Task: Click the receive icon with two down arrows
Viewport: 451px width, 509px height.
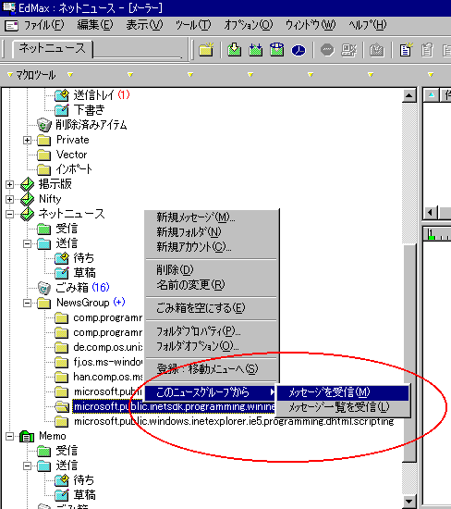Action: [x=255, y=50]
